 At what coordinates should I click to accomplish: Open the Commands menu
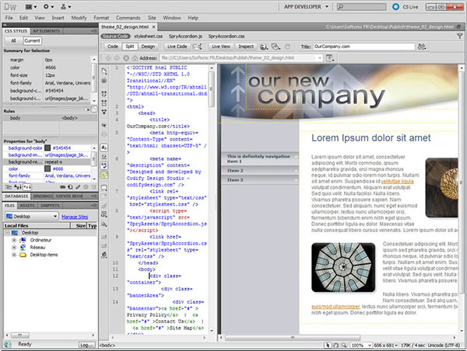point(127,16)
